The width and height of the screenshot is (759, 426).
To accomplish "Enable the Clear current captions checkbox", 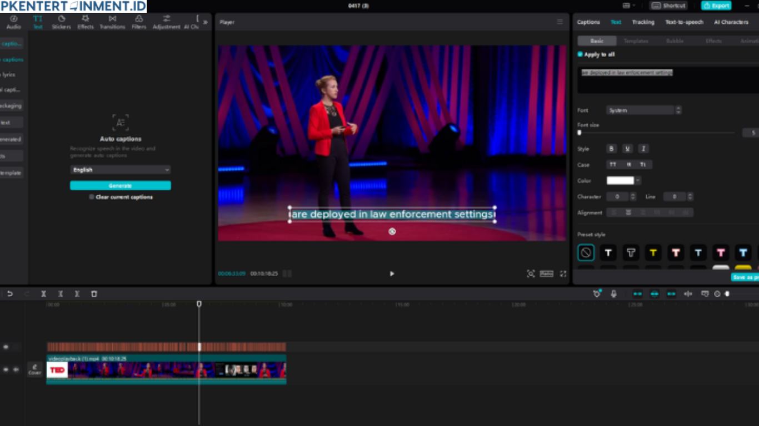I will [x=92, y=197].
